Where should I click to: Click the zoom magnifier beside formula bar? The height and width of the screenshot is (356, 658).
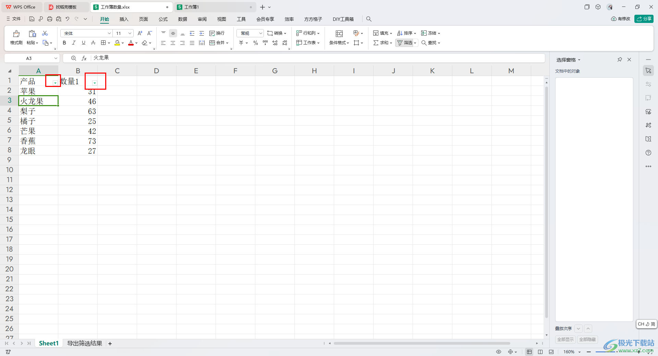pos(73,58)
